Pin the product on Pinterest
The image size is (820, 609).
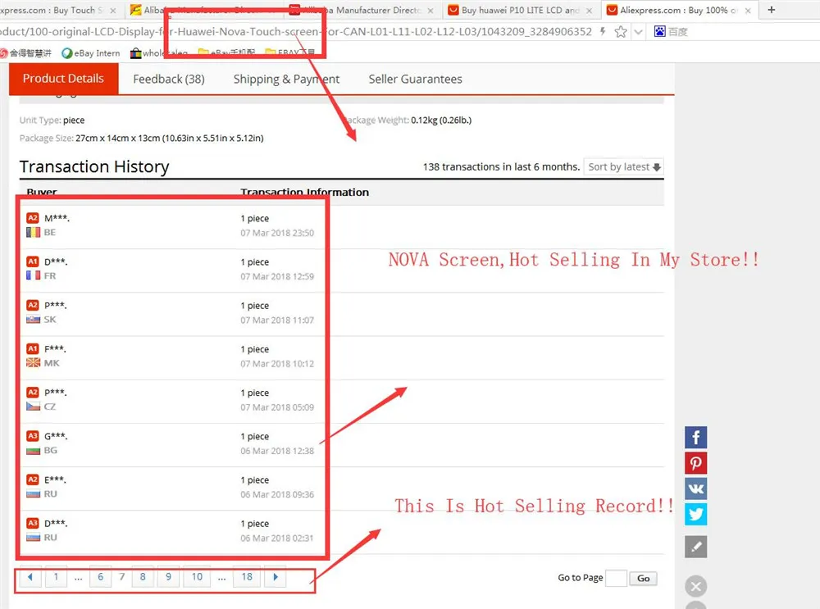695,462
